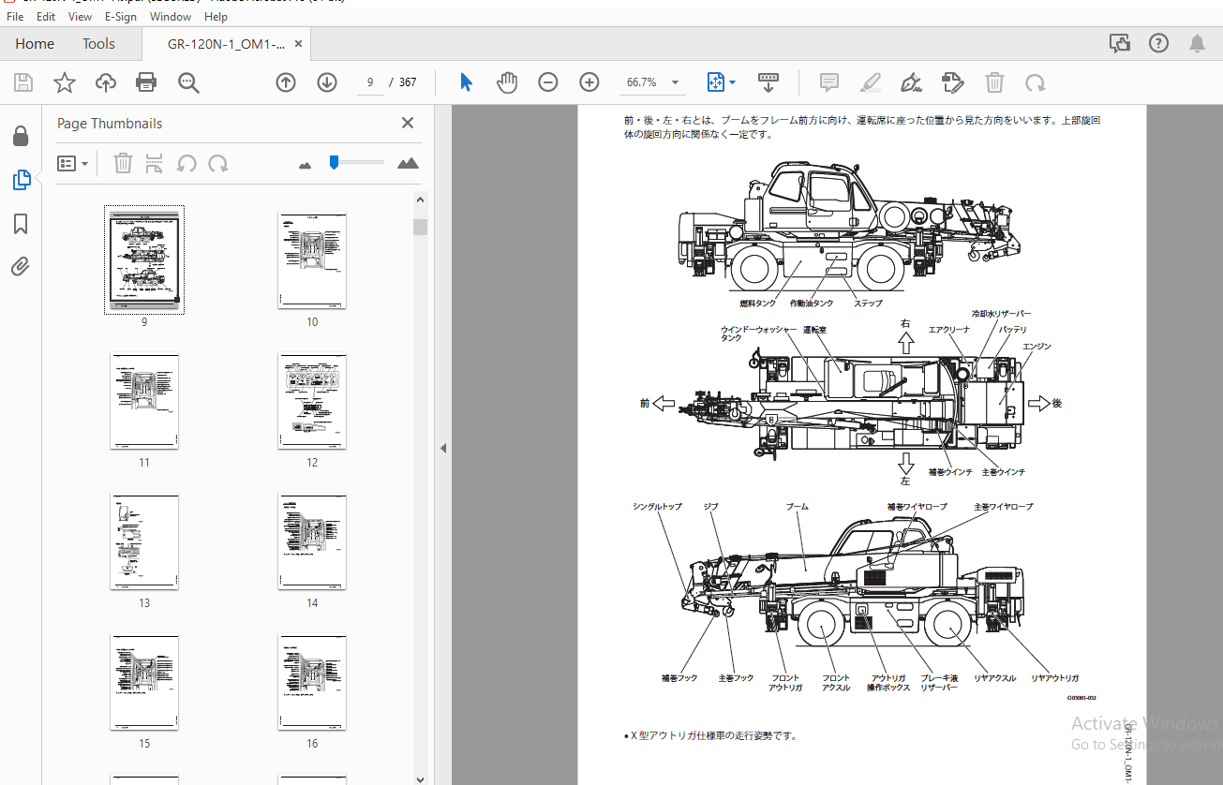This screenshot has height=785, width=1223.
Task: Select page 14 thumbnail
Action: coord(312,541)
